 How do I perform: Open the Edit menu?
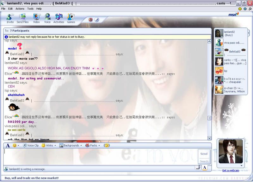pyautogui.click(x=10, y=9)
